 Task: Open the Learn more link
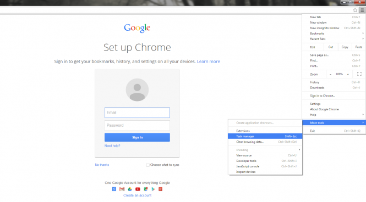pyautogui.click(x=209, y=61)
